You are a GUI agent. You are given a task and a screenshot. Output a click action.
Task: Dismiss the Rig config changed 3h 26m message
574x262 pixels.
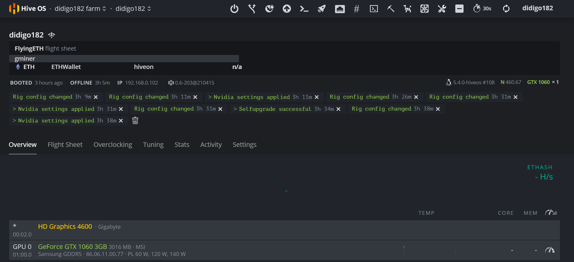pyautogui.click(x=416, y=97)
